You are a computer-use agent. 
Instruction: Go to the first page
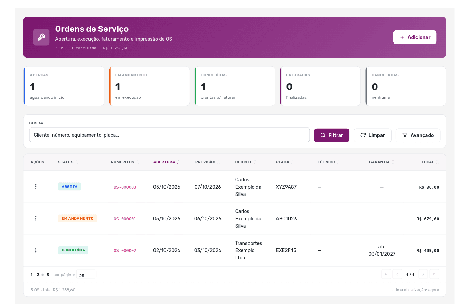tap(386, 274)
